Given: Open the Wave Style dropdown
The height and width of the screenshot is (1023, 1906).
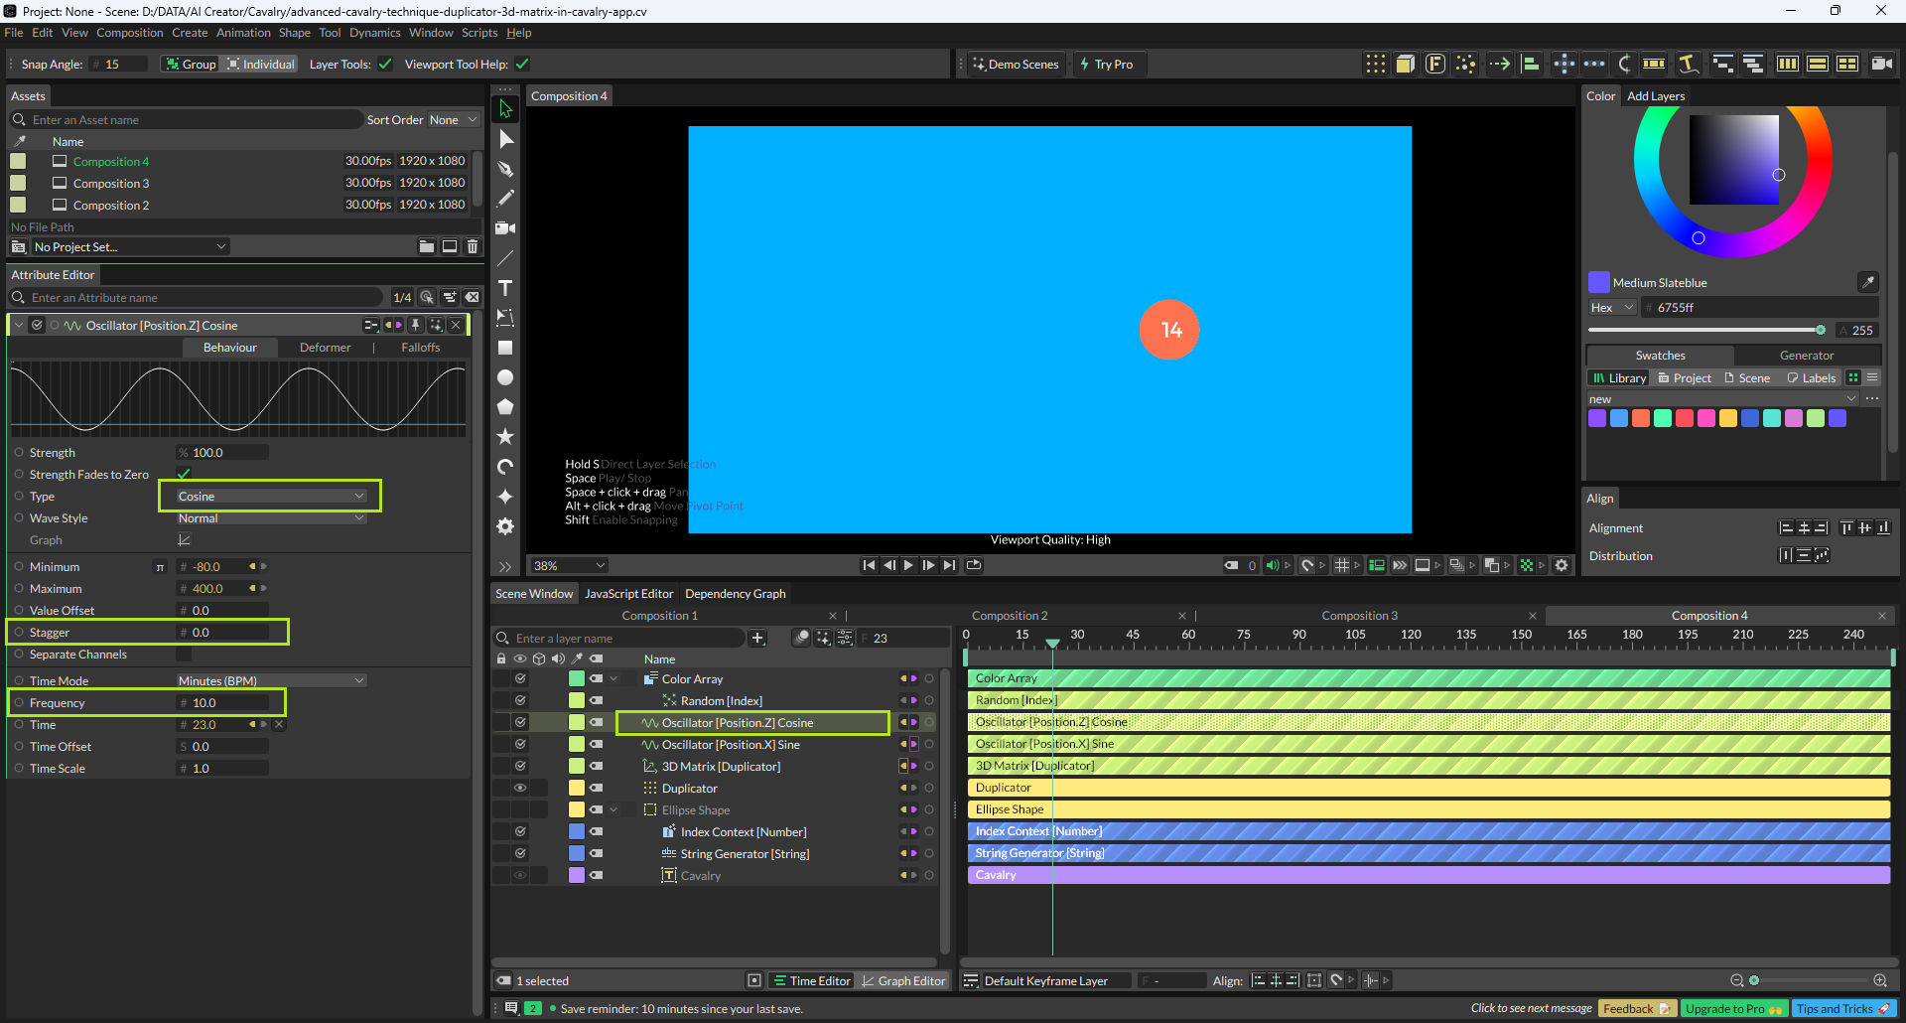Looking at the screenshot, I should pyautogui.click(x=270, y=518).
